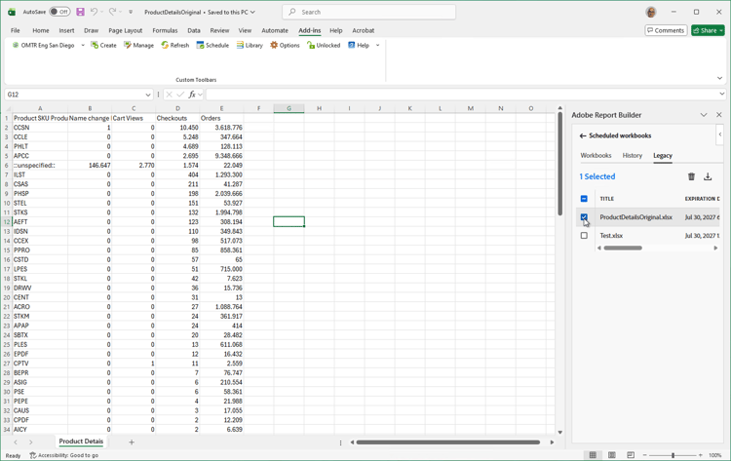Click the sheet horizontal scrollbar
This screenshot has height=461, width=731.
(447, 442)
